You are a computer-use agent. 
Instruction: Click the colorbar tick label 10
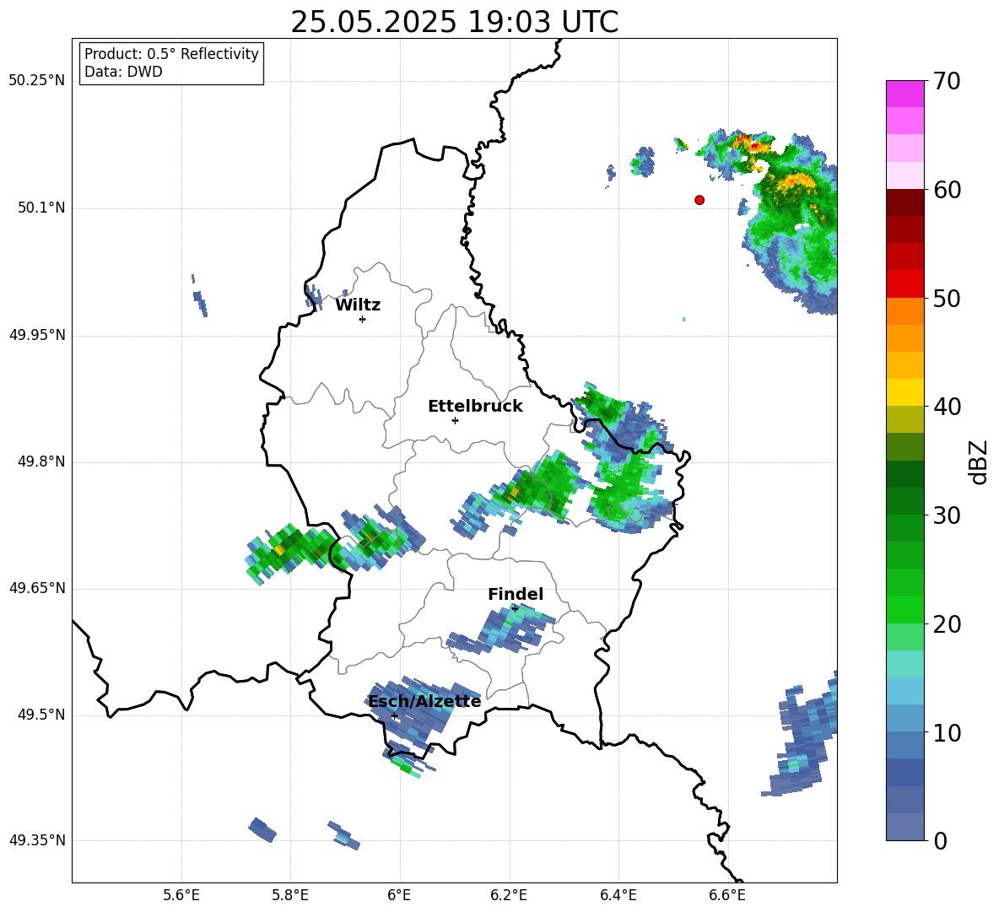click(947, 732)
